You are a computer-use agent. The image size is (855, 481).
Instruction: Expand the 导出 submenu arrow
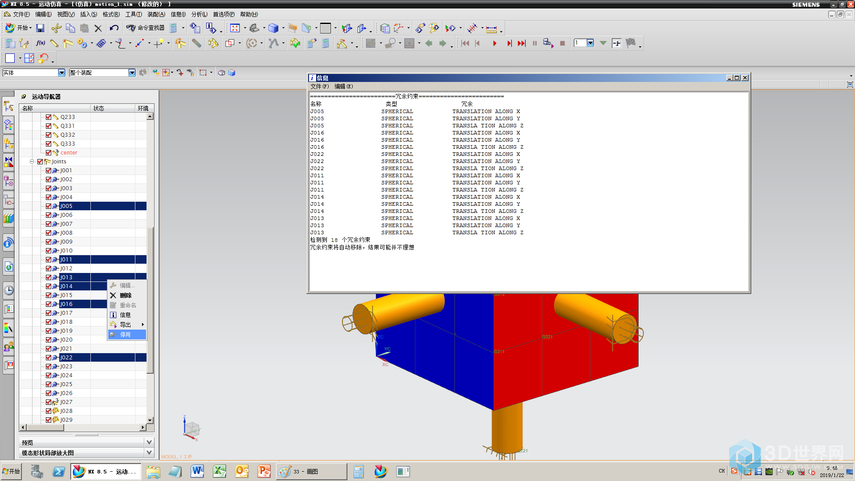[142, 325]
